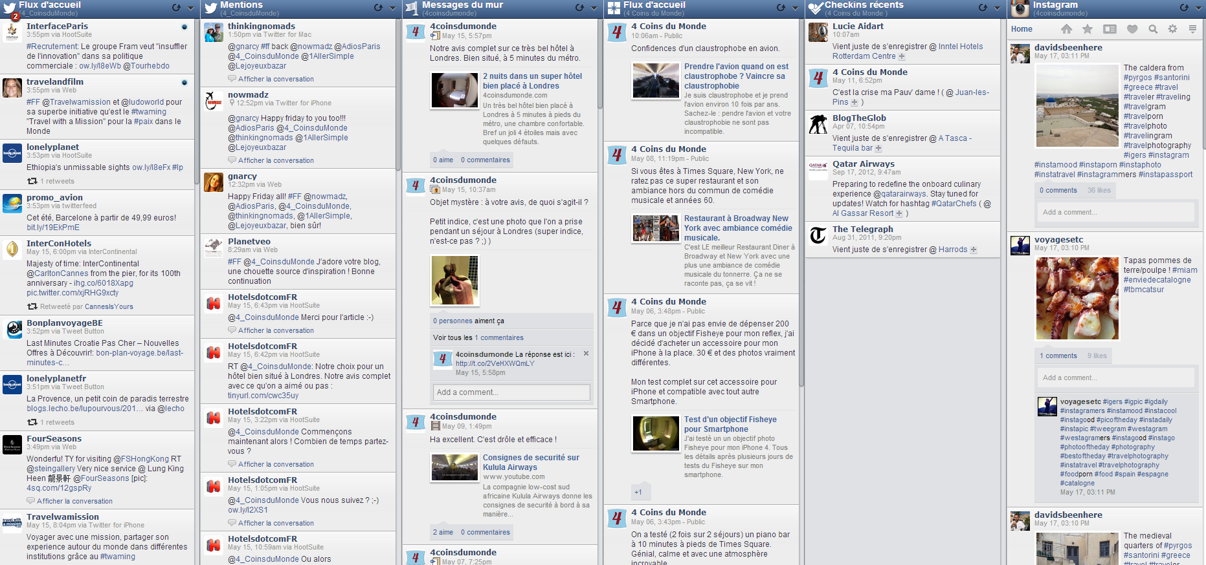The width and height of the screenshot is (1206, 565).
Task: View all comments on the mystery object post
Action: point(478,337)
